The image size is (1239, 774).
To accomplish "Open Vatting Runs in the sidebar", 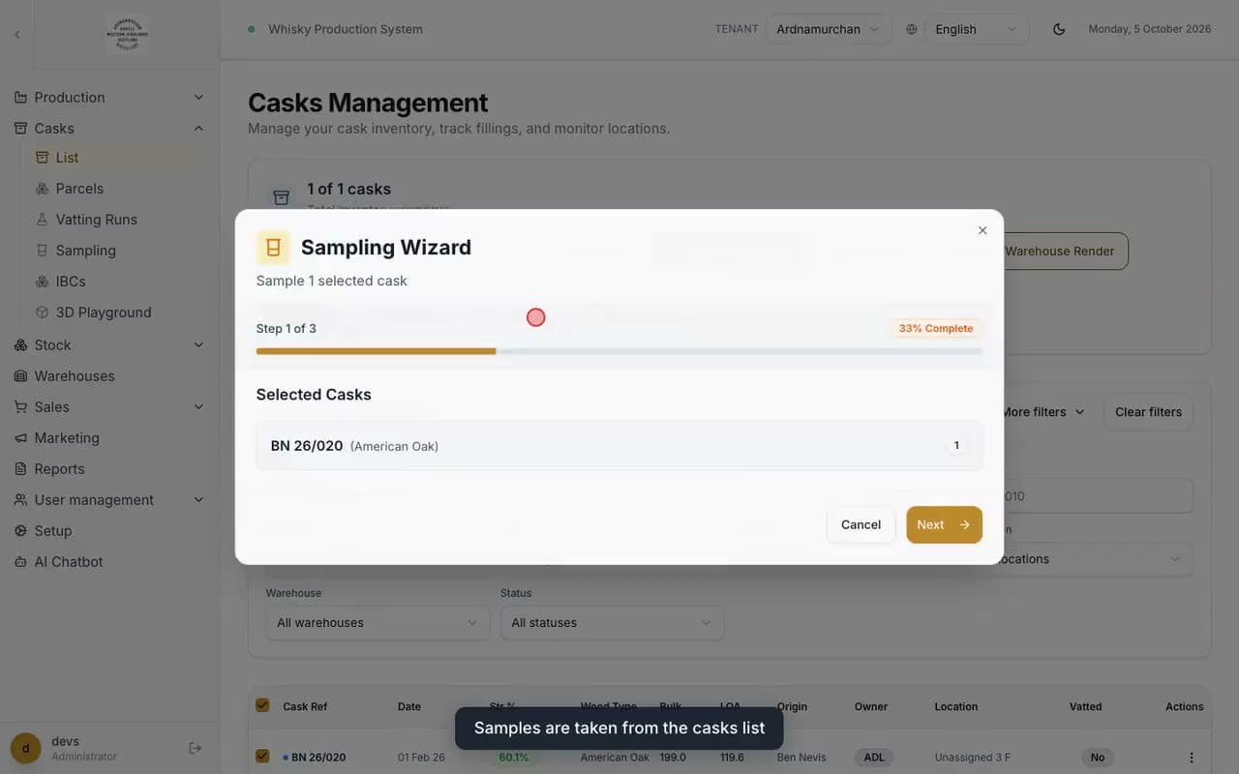I will (96, 220).
